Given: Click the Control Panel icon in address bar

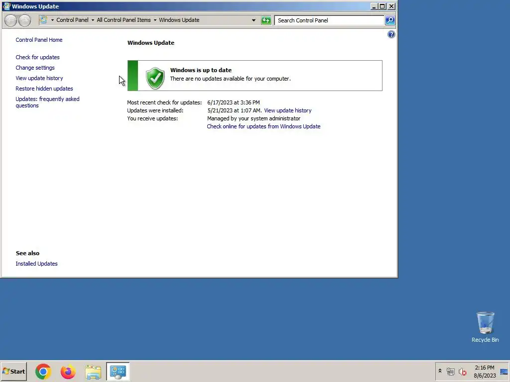Looking at the screenshot, I should (43, 20).
